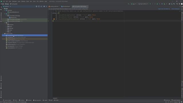Toggle the read-only lock status icon

[x=179, y=102]
